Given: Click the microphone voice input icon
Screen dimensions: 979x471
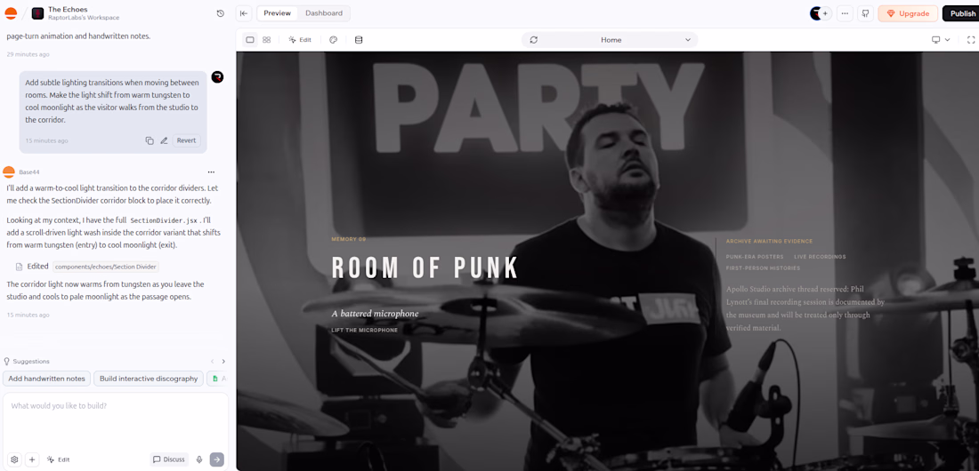Looking at the screenshot, I should pos(199,459).
